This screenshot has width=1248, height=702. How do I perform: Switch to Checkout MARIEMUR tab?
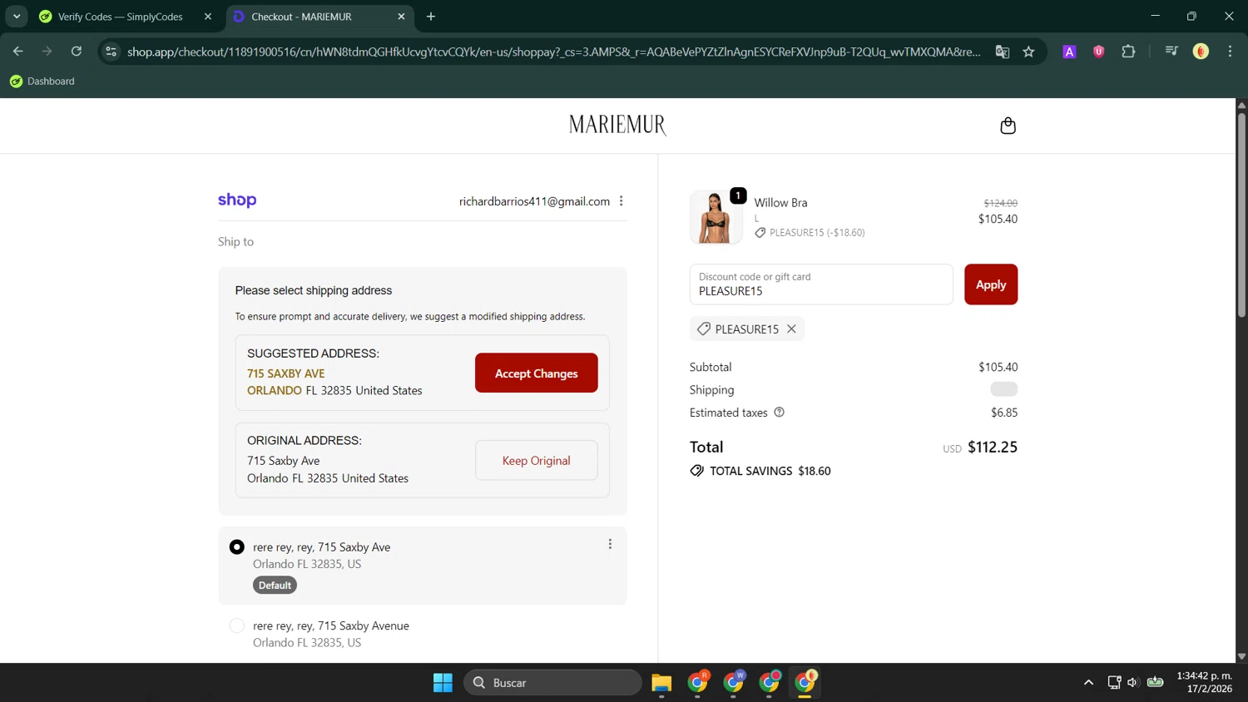tap(301, 17)
